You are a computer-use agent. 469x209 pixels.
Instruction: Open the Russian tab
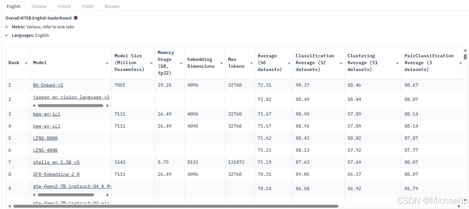click(112, 6)
